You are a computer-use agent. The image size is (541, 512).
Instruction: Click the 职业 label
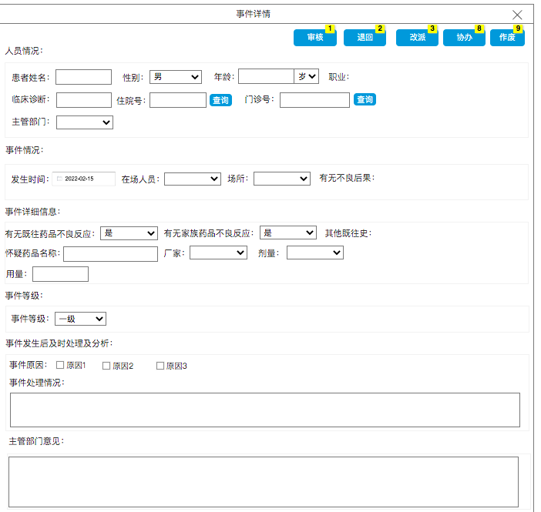tap(339, 77)
